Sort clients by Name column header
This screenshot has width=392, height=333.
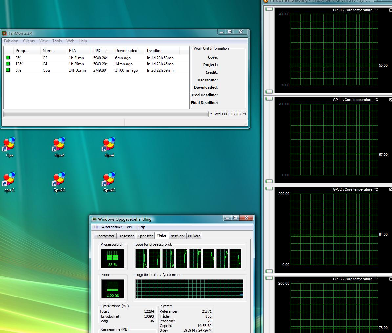coord(54,51)
